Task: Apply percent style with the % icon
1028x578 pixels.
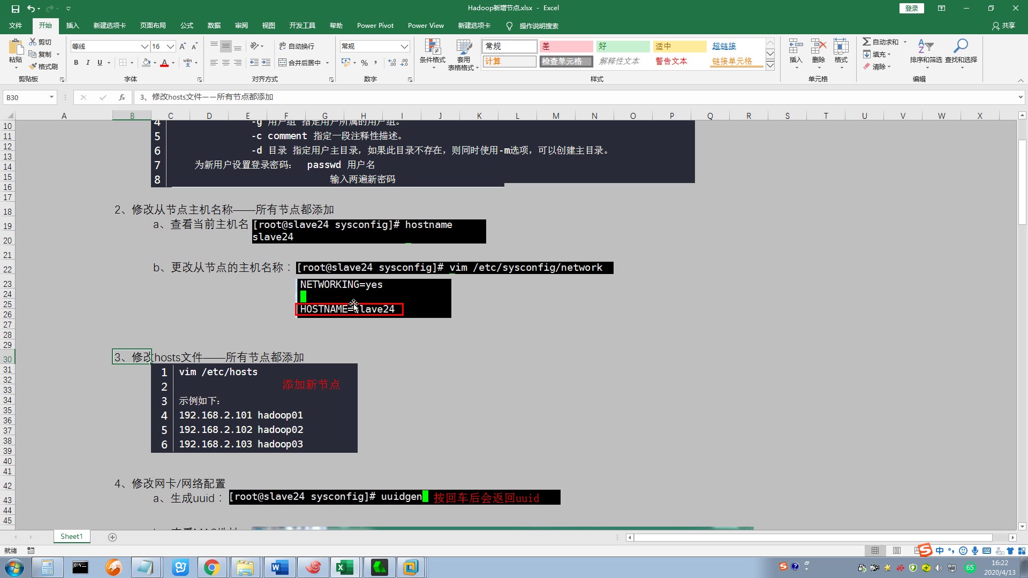Action: 364,63
